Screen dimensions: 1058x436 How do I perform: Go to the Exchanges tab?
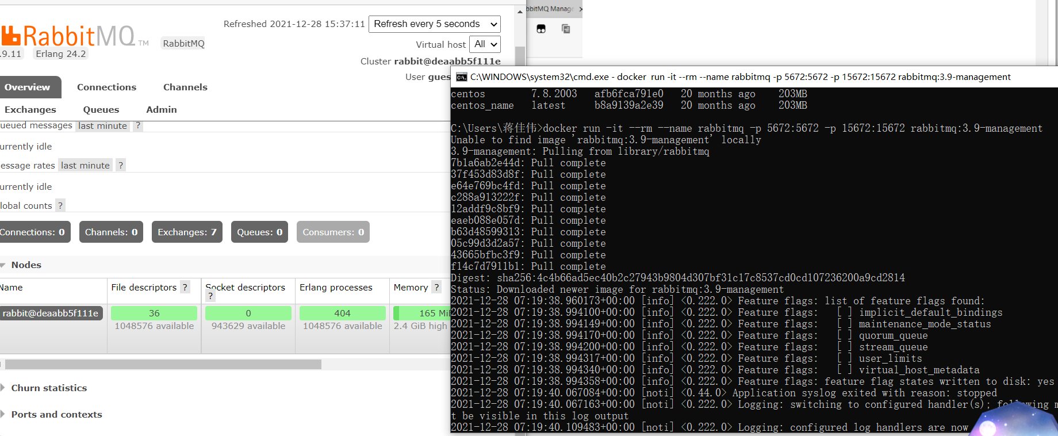pos(30,110)
